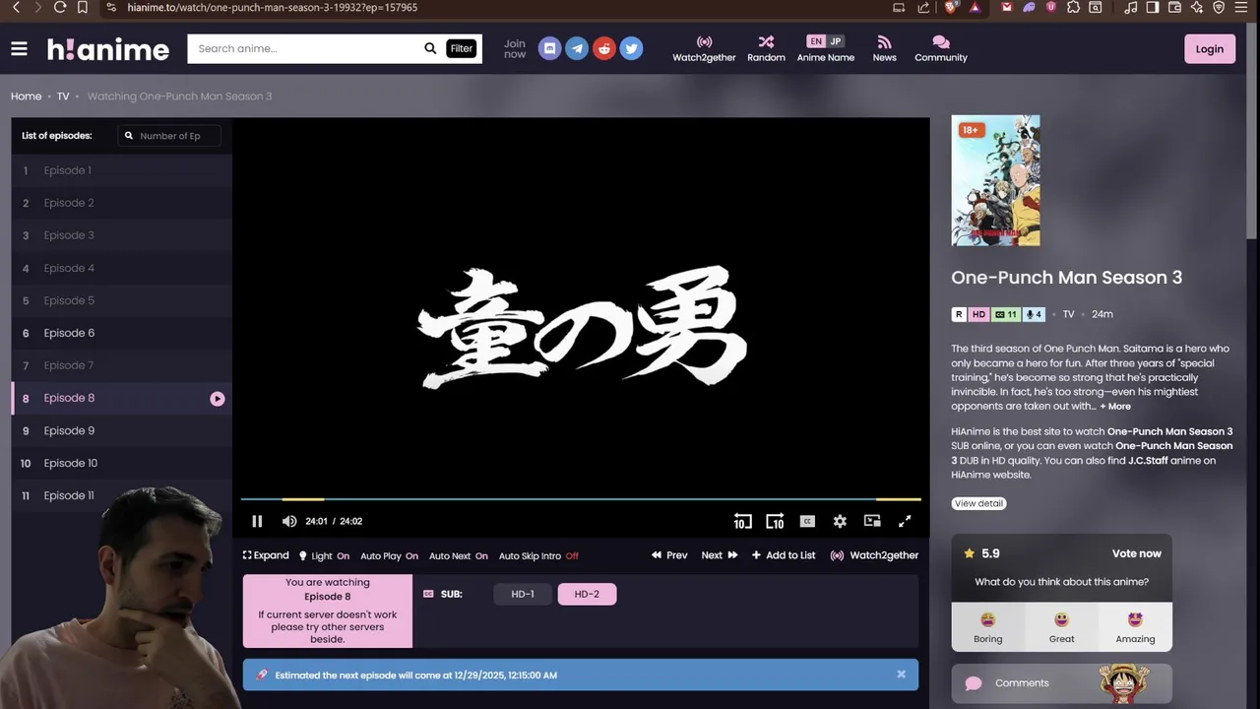The image size is (1260, 709).
Task: Enable picture-in-picture mode
Action: tap(872, 521)
